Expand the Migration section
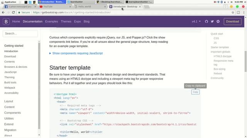This screenshot has width=247, height=138. click(x=10, y=130)
